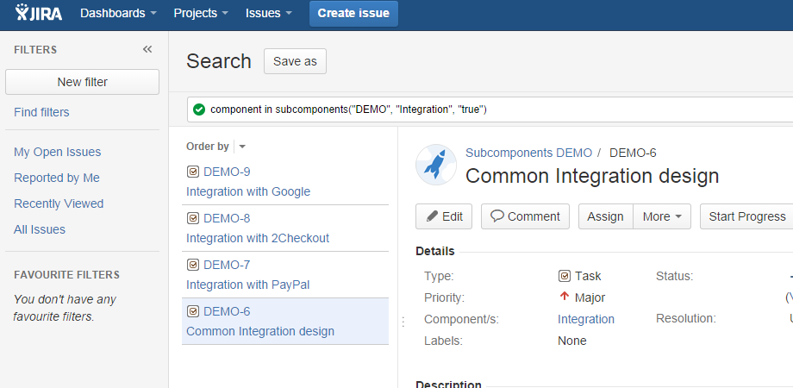Open the Projects menu
793x388 pixels.
(x=200, y=14)
